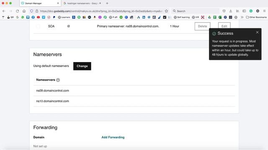Bookmark this page with star icon
The image size is (268, 150).
pyautogui.click(x=166, y=11)
